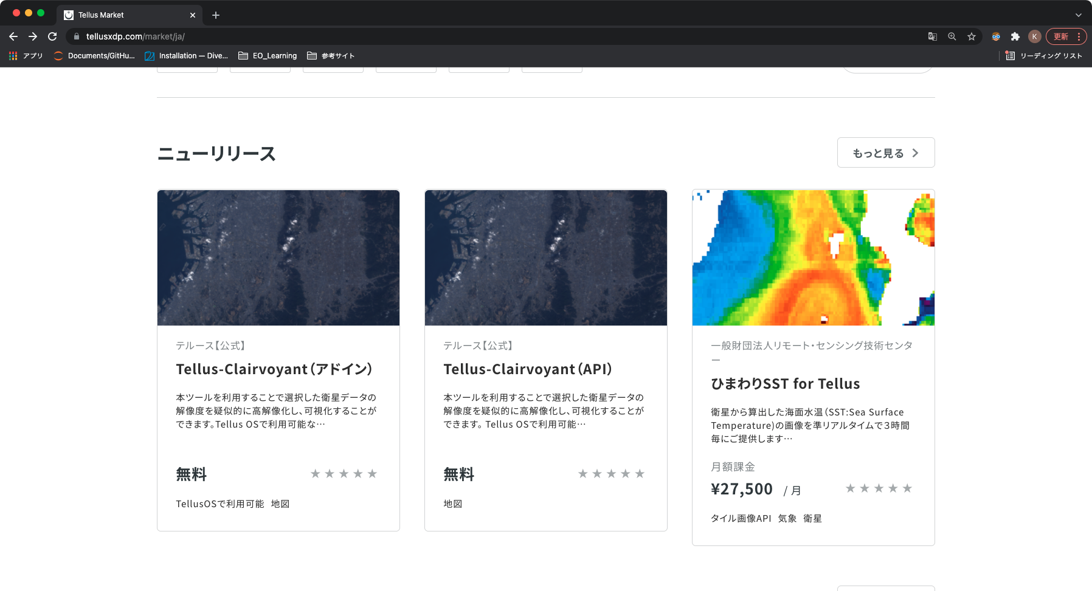Open the Extensions puzzle icon
Screen dimensions: 1092x591
coord(1015,36)
